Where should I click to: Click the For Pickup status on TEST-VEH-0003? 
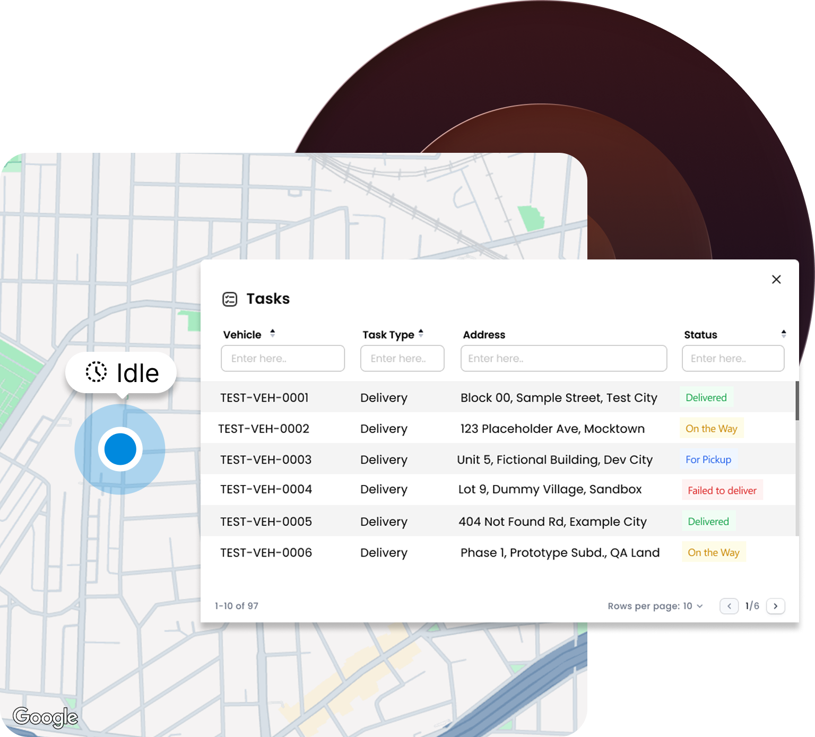coord(708,459)
